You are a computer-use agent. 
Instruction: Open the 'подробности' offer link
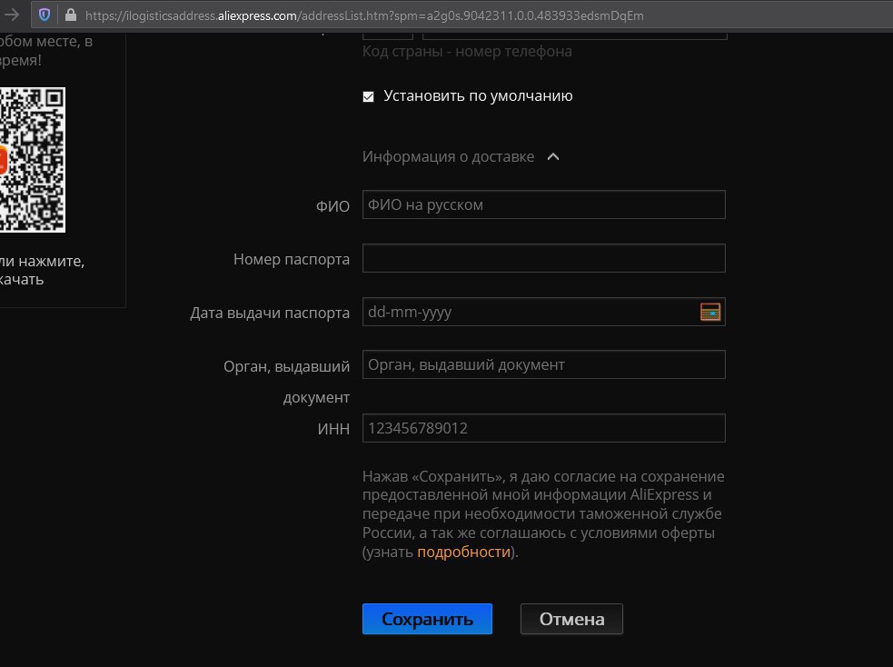pos(463,552)
